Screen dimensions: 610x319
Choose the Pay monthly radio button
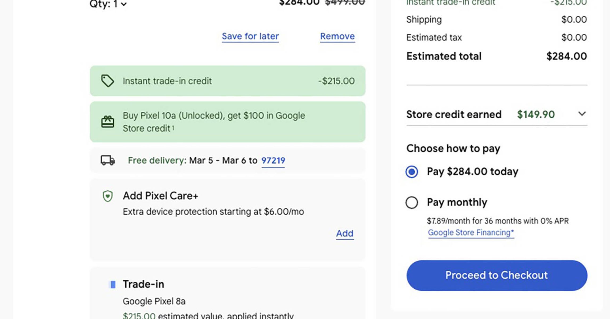[x=412, y=203]
